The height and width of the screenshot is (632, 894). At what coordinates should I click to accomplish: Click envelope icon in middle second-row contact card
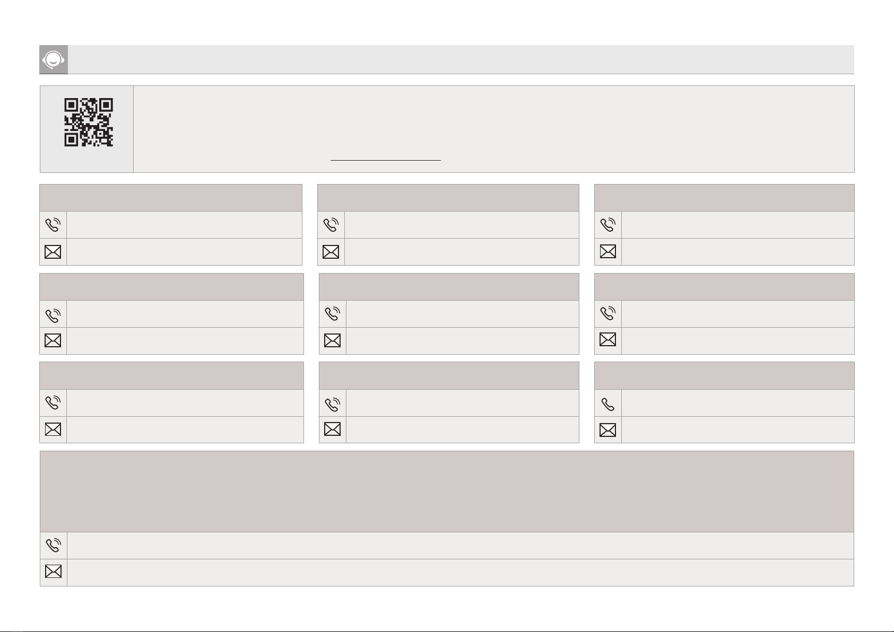[332, 340]
